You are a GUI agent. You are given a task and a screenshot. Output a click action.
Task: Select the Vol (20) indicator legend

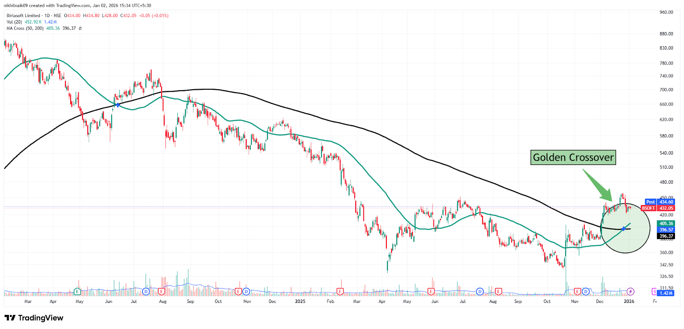[14, 22]
